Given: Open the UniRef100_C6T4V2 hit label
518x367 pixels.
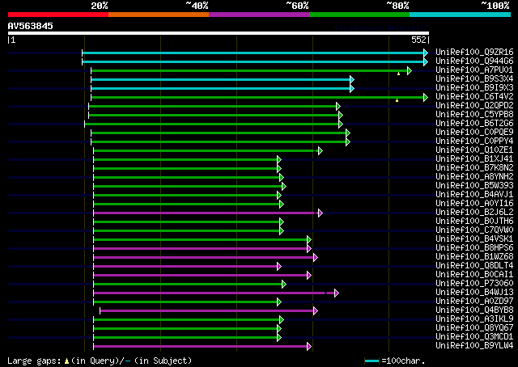Looking at the screenshot, I should click(x=474, y=97).
